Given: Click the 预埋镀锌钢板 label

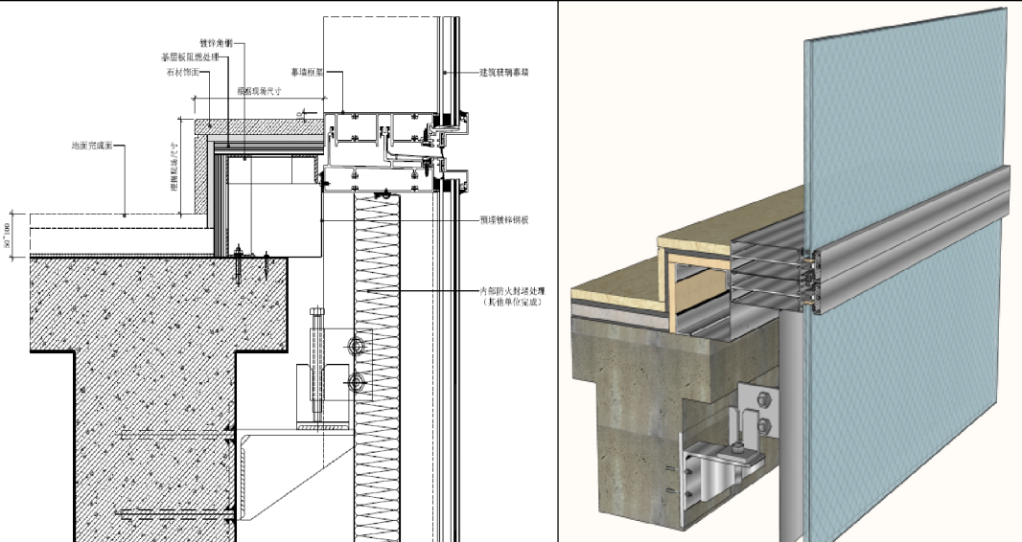Looking at the screenshot, I should coord(504,220).
